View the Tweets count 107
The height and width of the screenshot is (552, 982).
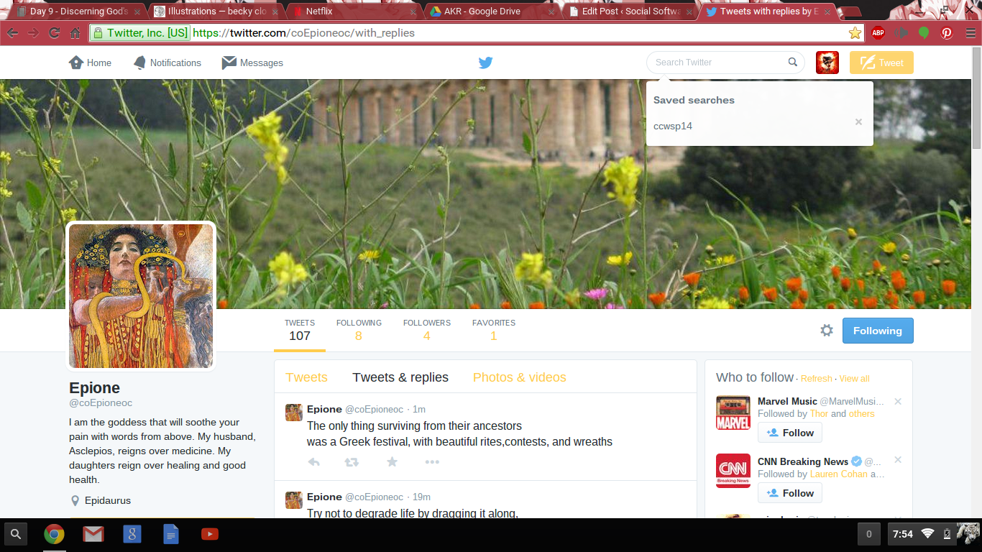tap(300, 330)
